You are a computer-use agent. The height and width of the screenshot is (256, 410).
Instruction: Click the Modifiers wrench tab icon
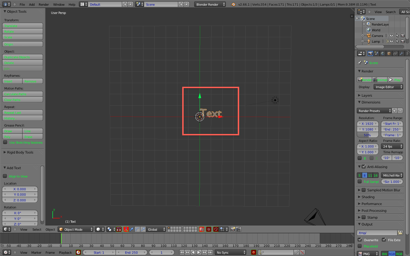tap(401, 53)
